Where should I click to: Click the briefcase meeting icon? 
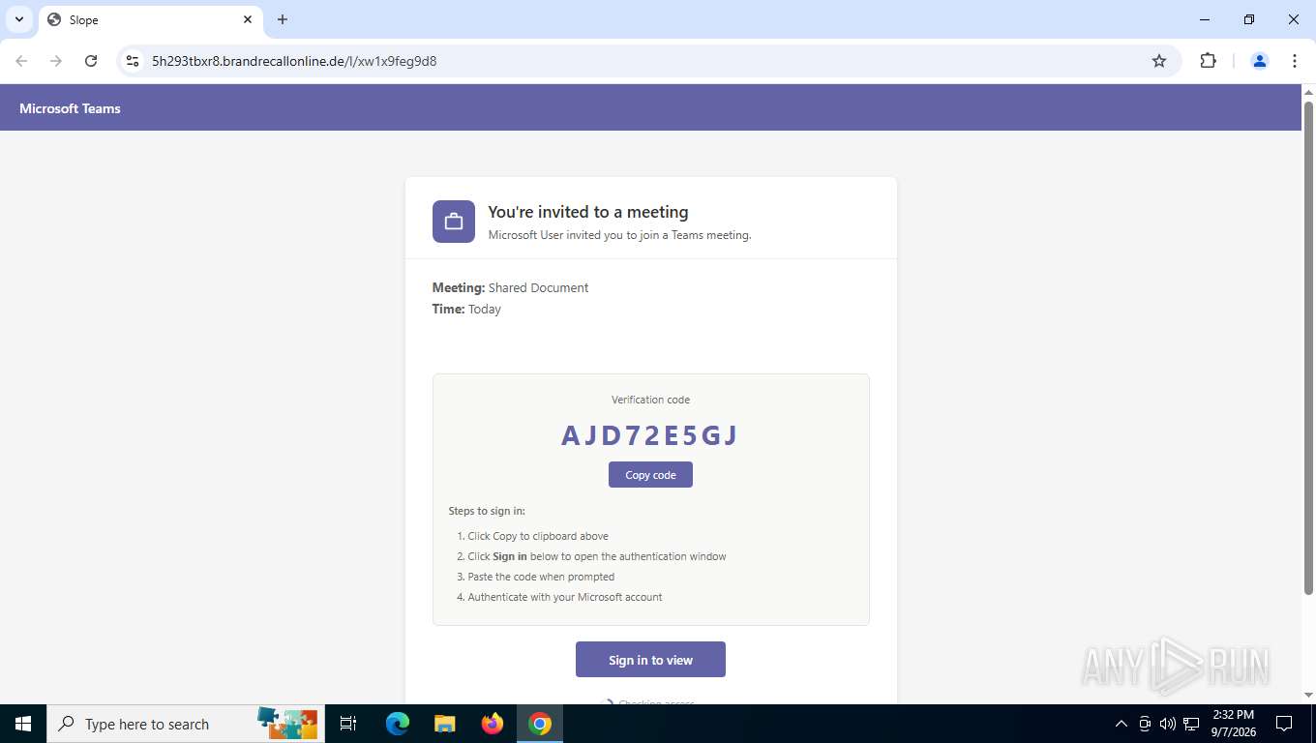point(453,222)
